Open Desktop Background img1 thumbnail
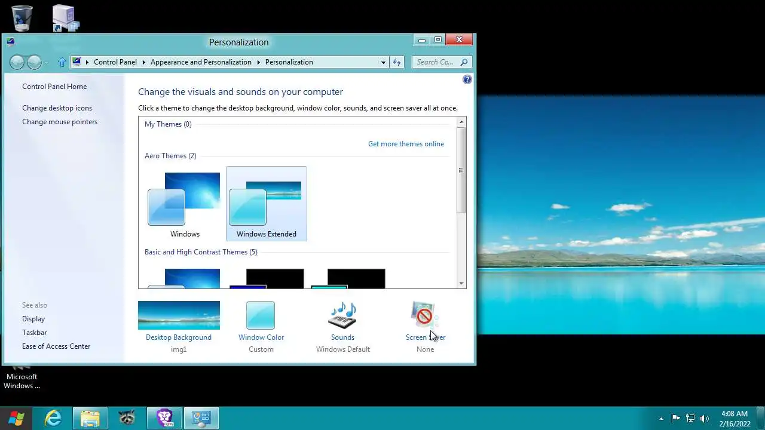Viewport: 765px width, 430px height. pos(179,315)
